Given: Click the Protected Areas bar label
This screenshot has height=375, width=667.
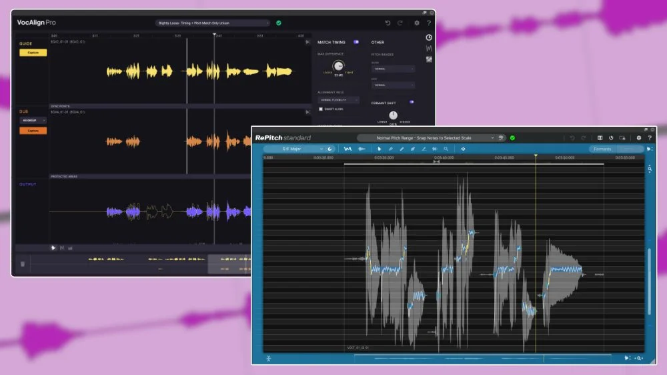Looking at the screenshot, I should 64,176.
